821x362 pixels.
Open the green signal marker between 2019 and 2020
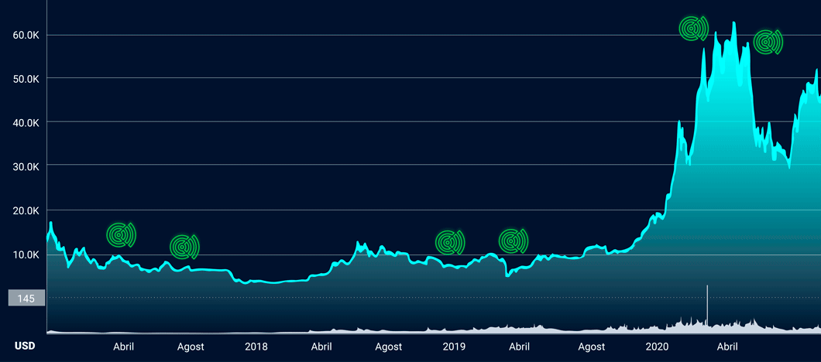tap(512, 241)
